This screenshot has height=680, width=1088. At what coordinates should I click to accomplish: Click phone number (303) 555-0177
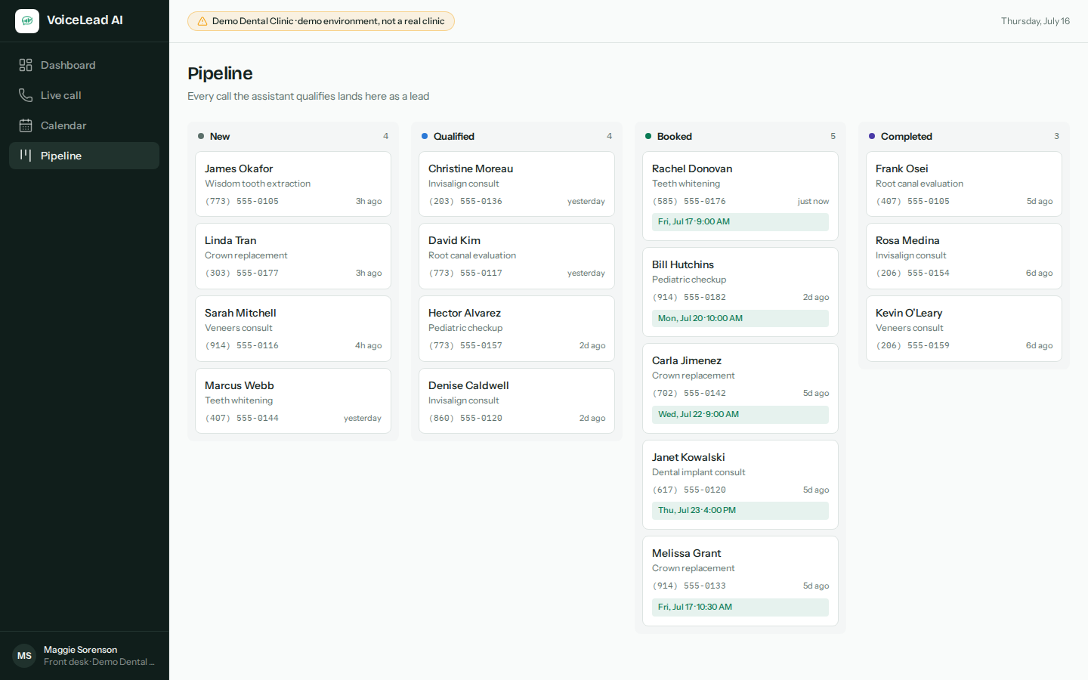[242, 273]
